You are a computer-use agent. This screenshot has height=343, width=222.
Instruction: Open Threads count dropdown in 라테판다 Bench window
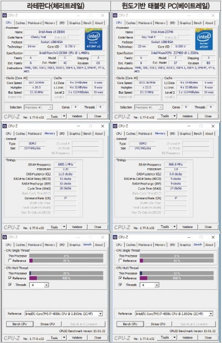46,285
